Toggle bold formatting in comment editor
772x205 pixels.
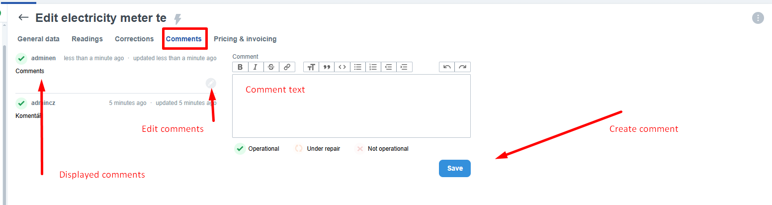(x=240, y=67)
